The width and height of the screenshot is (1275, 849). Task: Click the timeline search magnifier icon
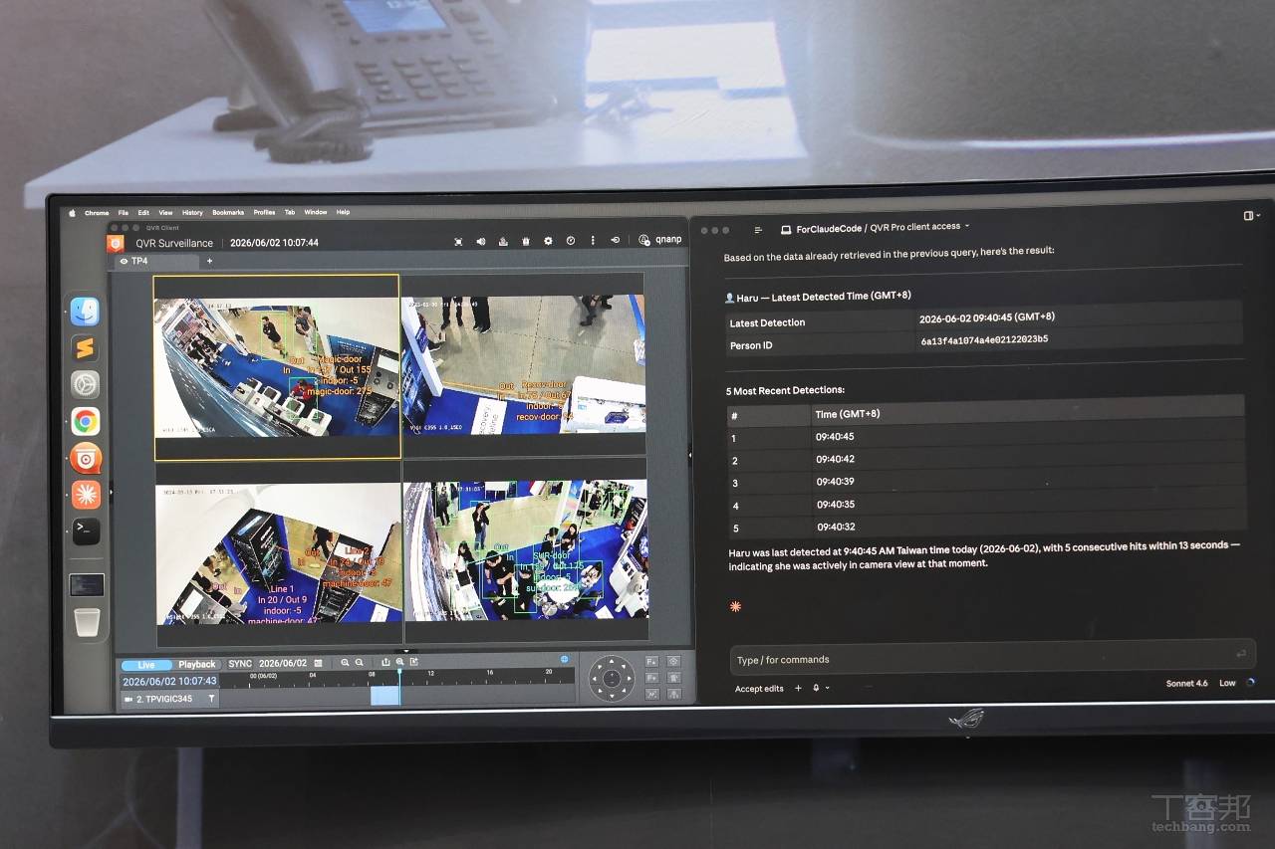click(x=400, y=662)
